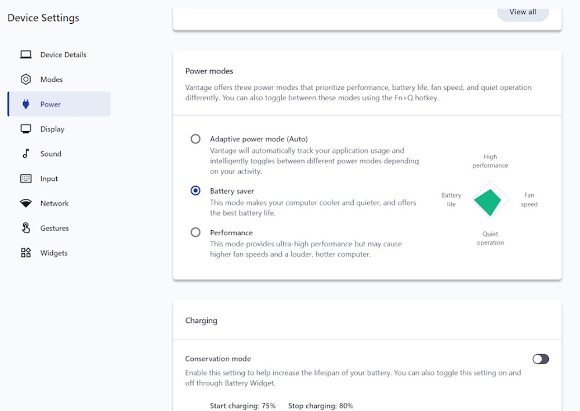
Task: Toggle the Conservation mode switch
Action: [x=540, y=359]
